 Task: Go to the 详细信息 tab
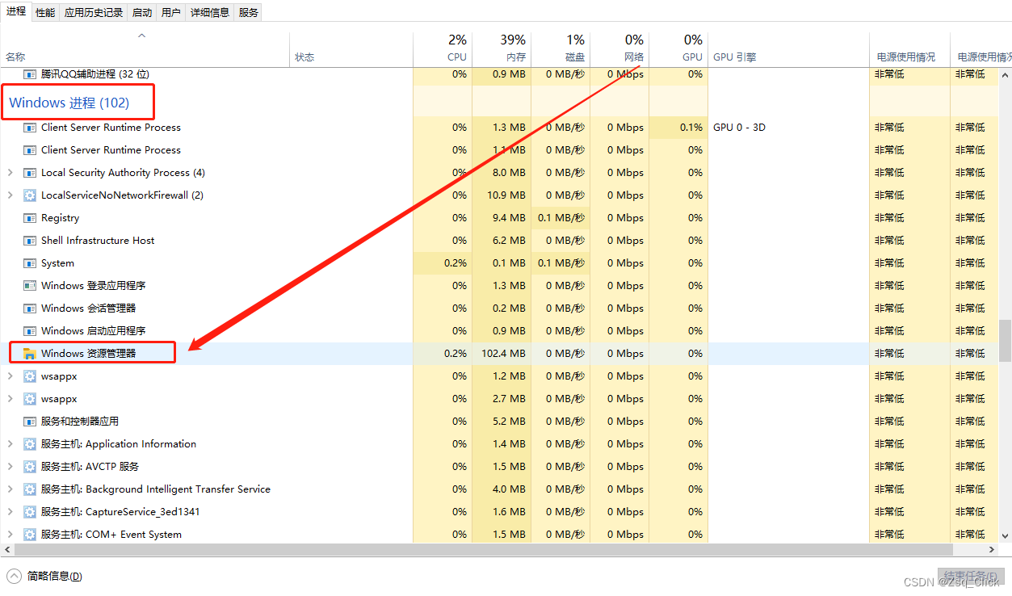210,12
